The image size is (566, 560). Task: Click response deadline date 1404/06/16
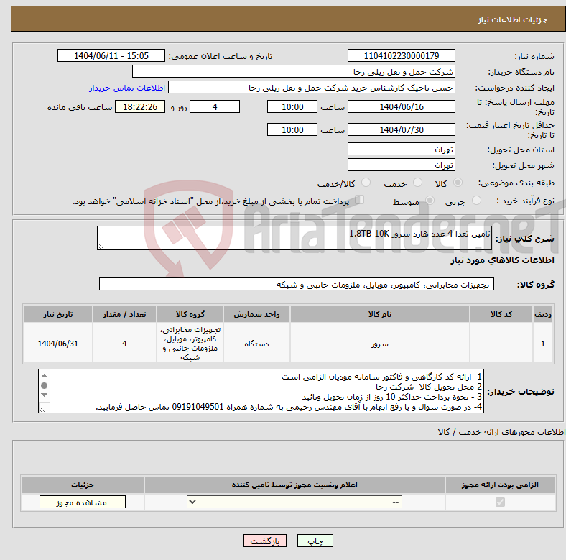click(x=402, y=107)
